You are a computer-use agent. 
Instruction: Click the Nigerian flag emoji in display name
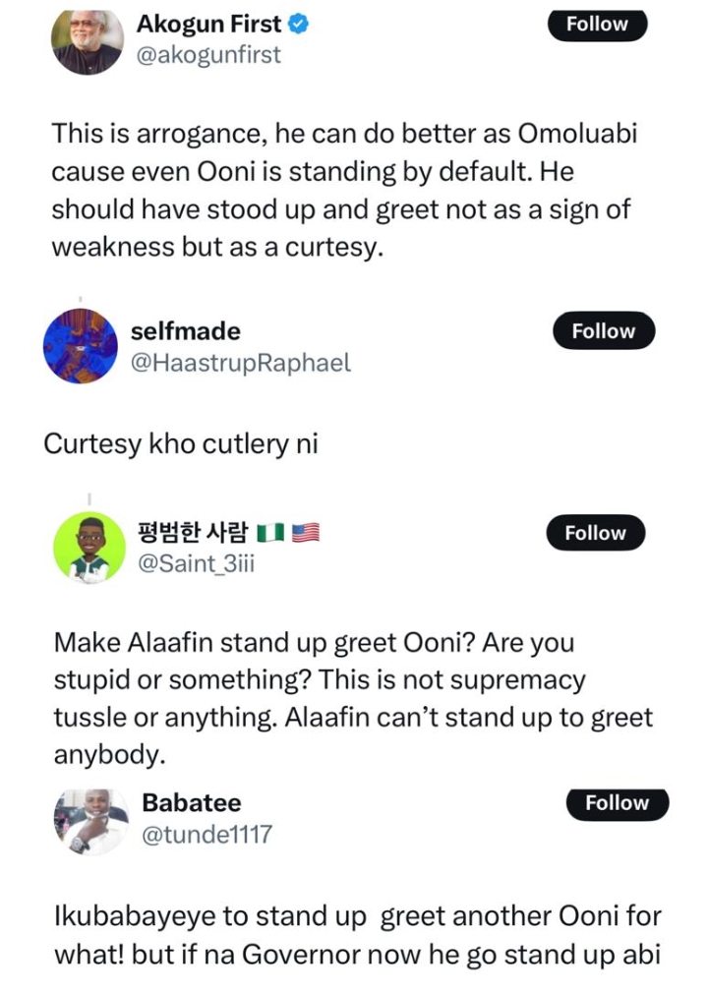[x=269, y=533]
